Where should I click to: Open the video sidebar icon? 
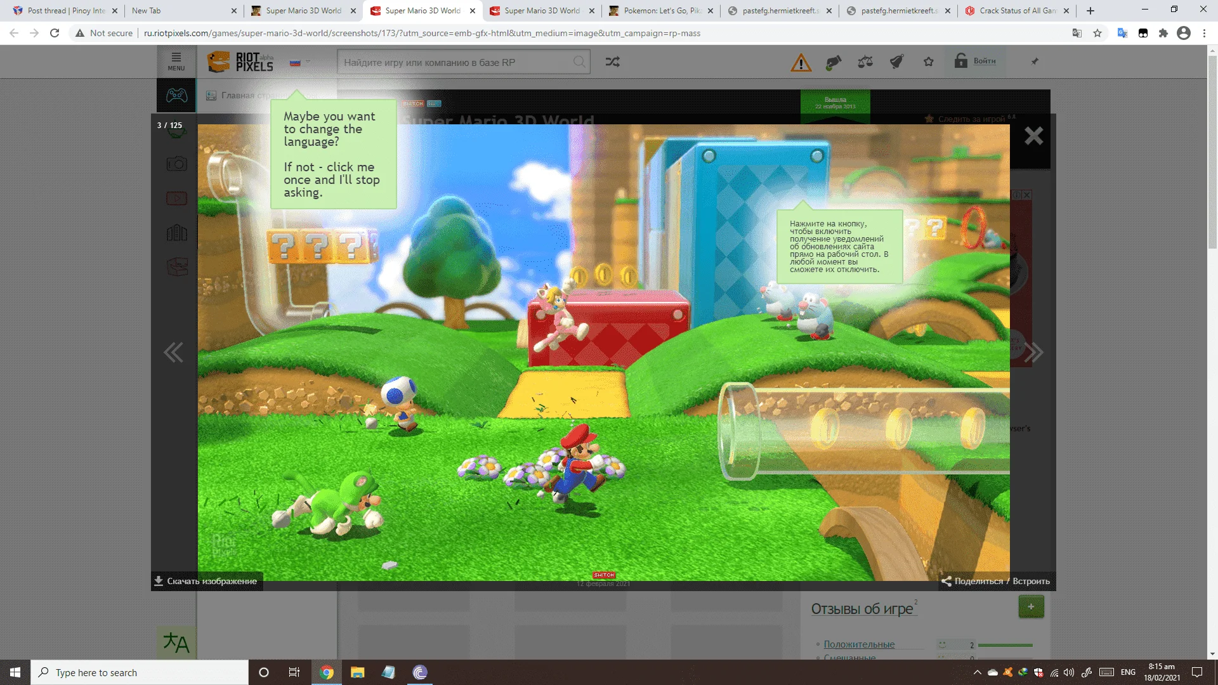coord(176,199)
